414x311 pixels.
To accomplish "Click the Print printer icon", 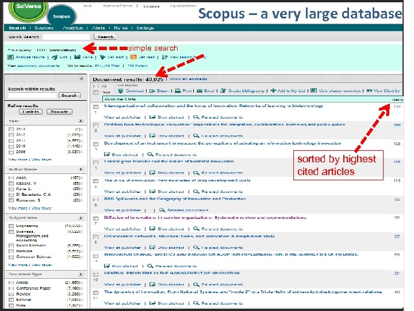I will [178, 91].
